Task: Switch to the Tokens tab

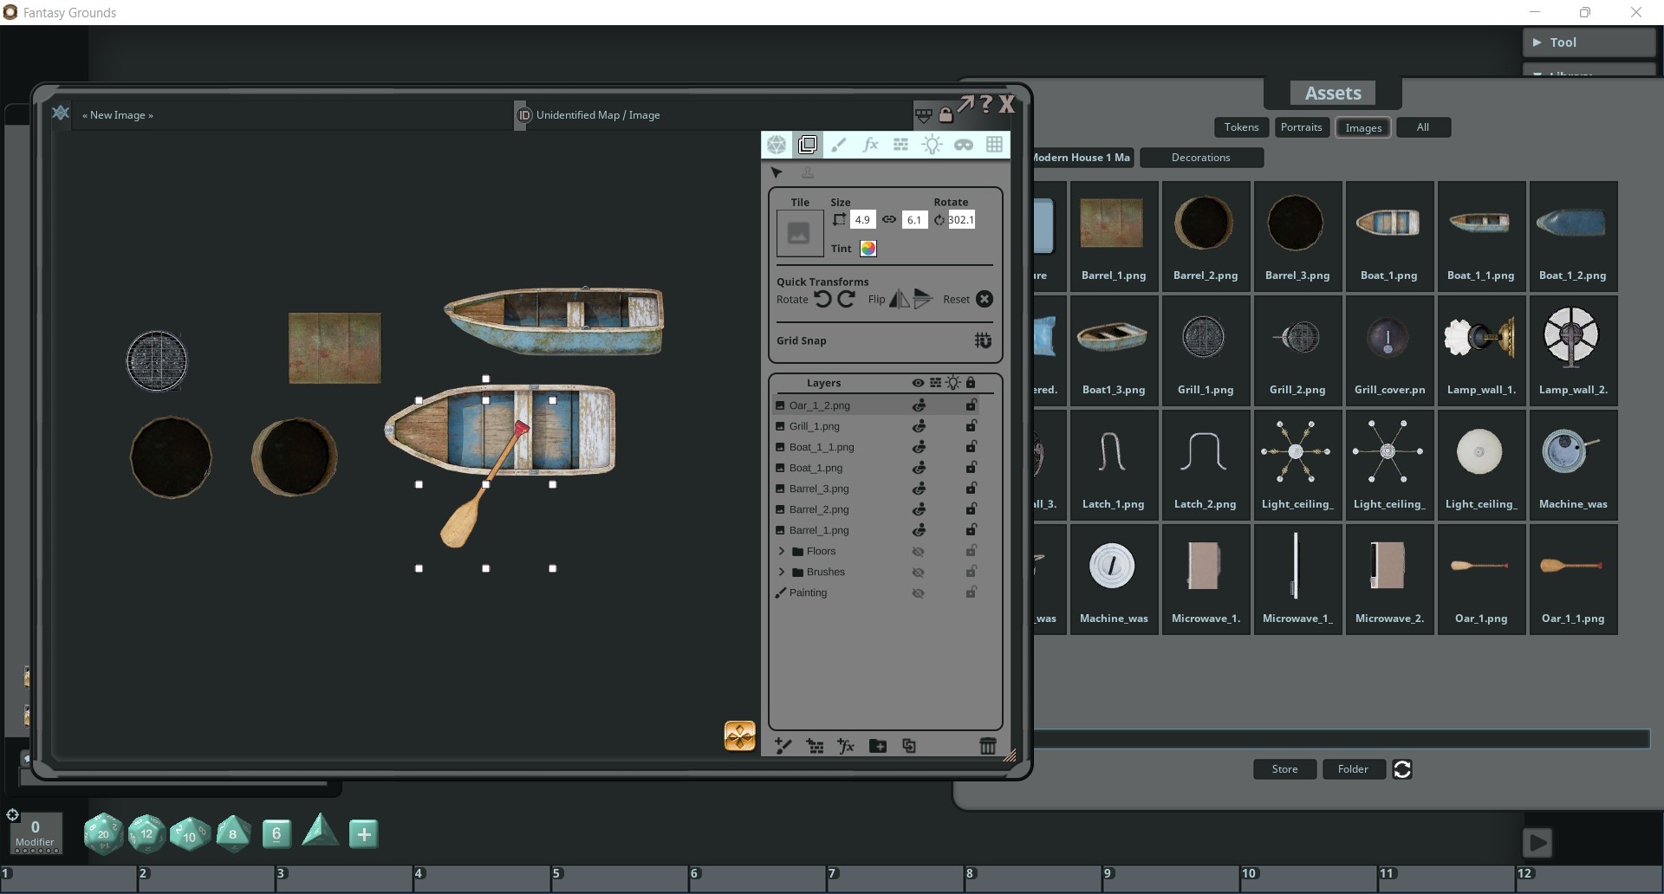Action: (x=1241, y=127)
